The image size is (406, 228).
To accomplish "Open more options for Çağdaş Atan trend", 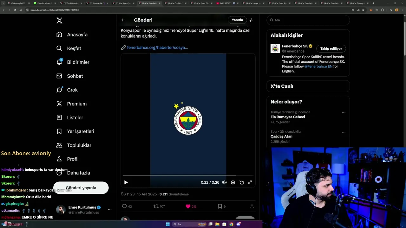I will (344, 132).
